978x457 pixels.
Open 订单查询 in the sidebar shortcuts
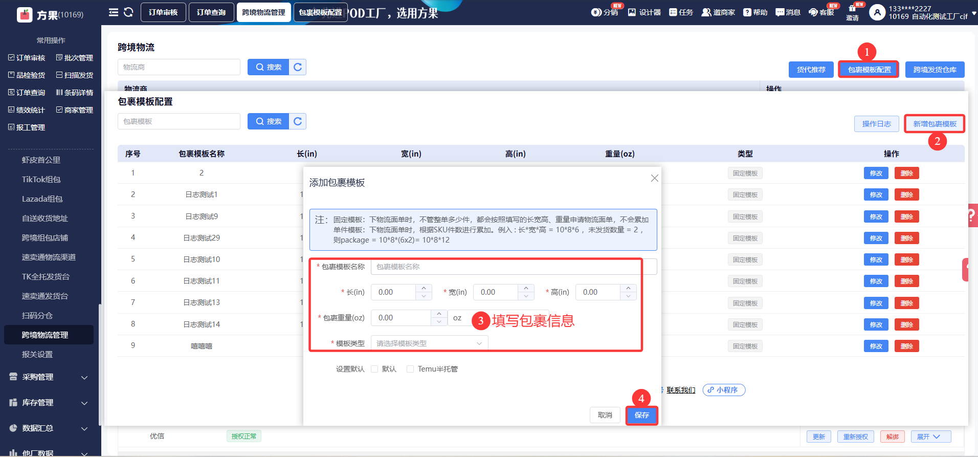click(27, 93)
